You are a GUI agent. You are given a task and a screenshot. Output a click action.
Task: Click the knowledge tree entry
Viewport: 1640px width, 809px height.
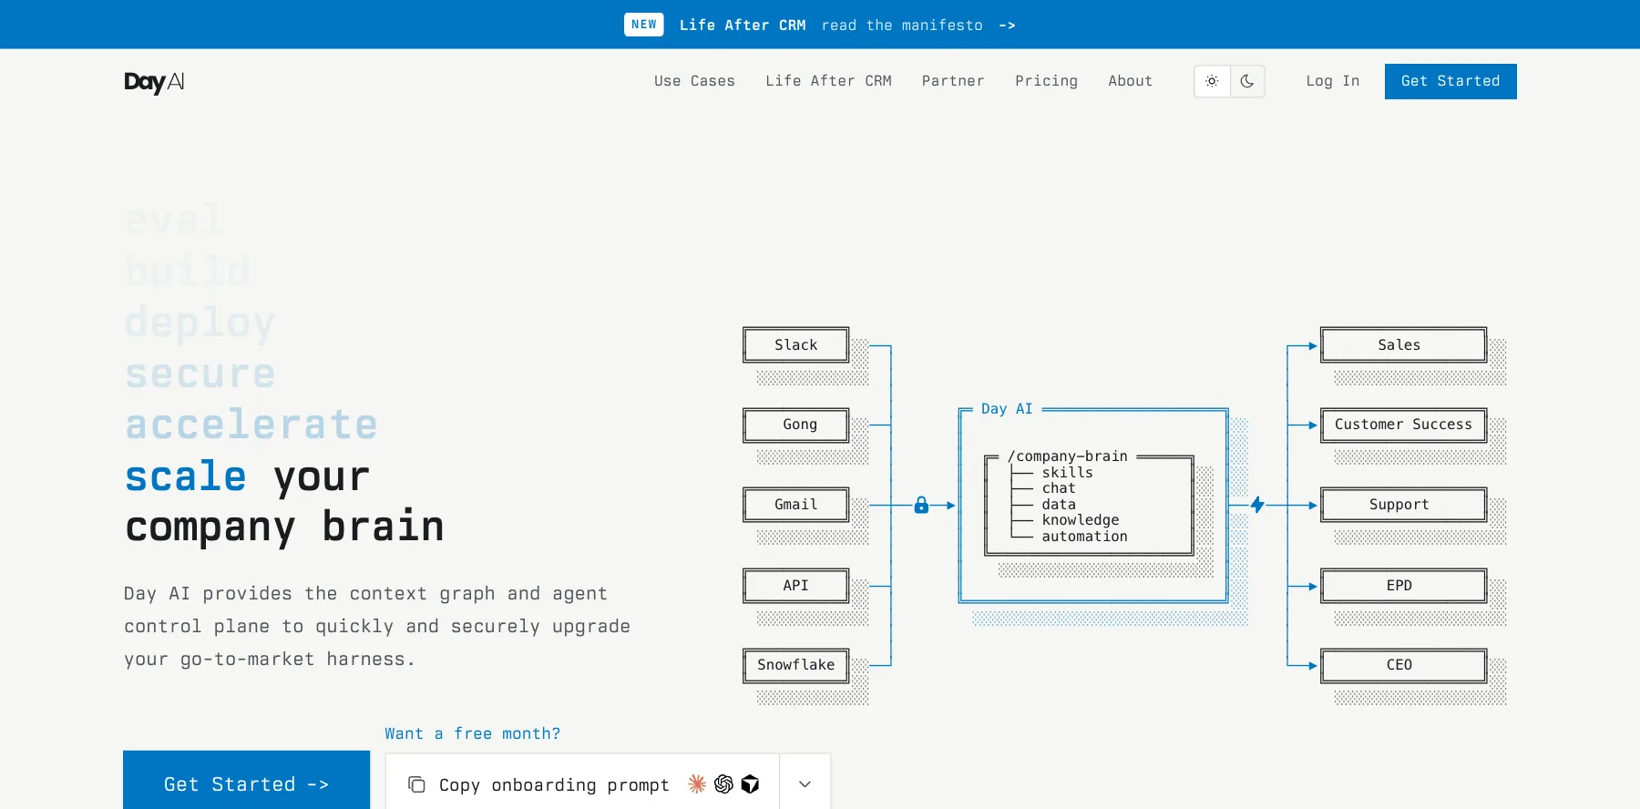[x=1081, y=520]
